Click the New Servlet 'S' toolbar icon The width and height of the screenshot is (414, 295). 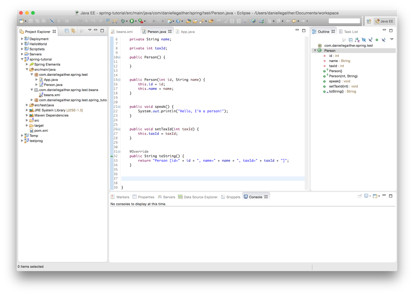pos(178,21)
